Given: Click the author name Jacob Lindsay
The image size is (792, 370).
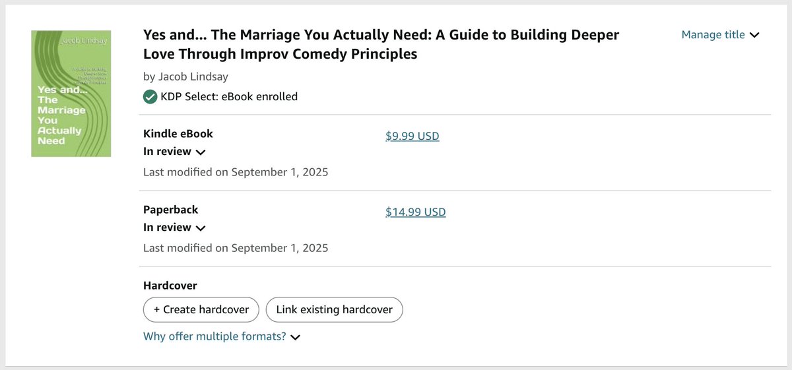Looking at the screenshot, I should (187, 76).
